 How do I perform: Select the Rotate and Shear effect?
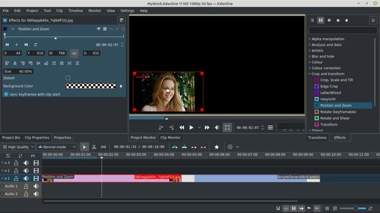pos(335,118)
